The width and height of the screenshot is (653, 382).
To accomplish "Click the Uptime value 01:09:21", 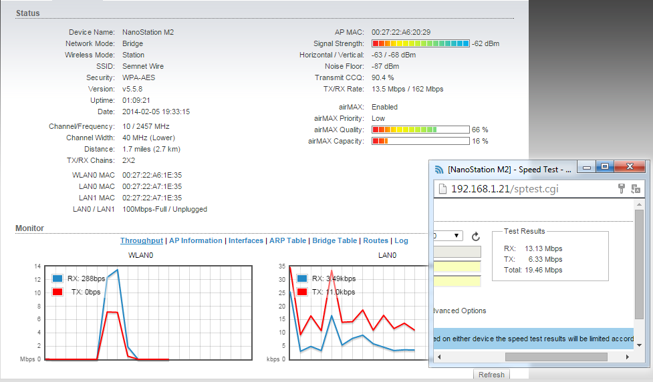I will pyautogui.click(x=136, y=100).
